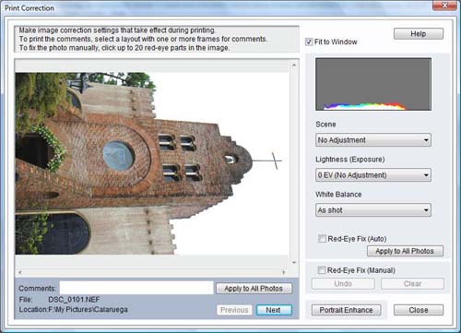Image resolution: width=461 pixels, height=333 pixels.
Task: Click the preview's vertical scrollbar up arrow
Action: [x=294, y=65]
